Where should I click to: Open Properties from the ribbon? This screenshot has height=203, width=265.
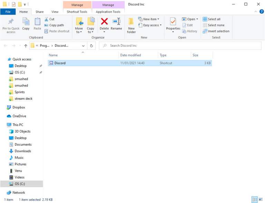(173, 24)
